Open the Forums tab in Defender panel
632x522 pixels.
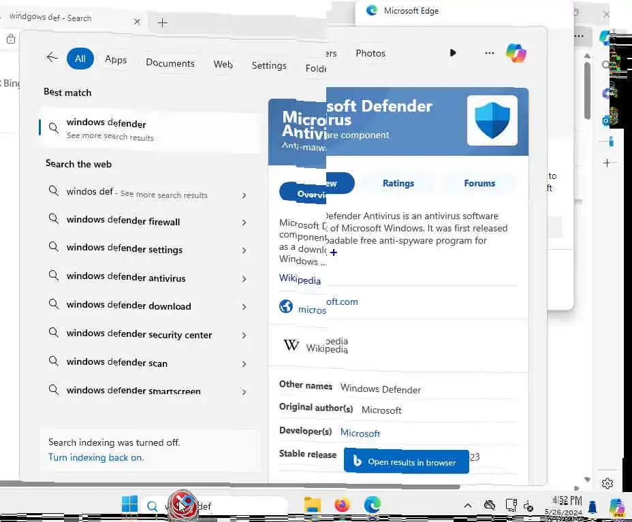479,183
